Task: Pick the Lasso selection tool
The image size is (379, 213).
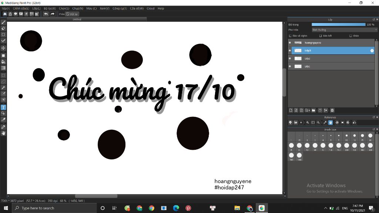Action: coord(3,81)
